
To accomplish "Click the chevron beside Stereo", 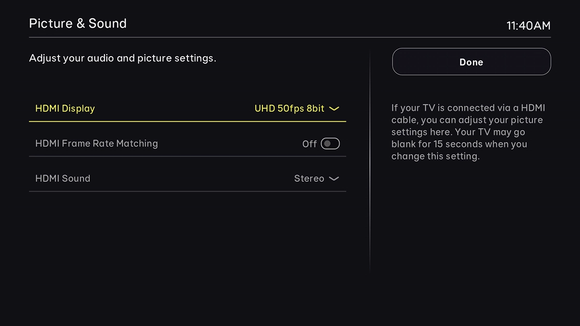I will pos(333,179).
